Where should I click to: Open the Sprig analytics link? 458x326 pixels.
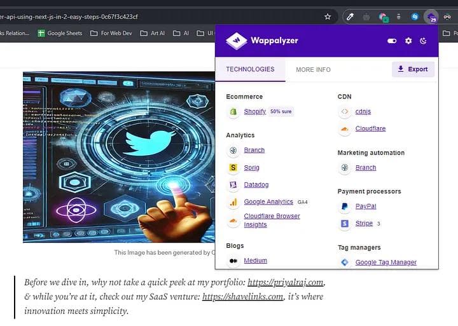251,168
